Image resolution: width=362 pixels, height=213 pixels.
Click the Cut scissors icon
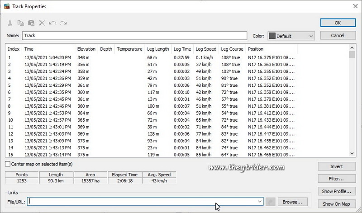(x=10, y=23)
